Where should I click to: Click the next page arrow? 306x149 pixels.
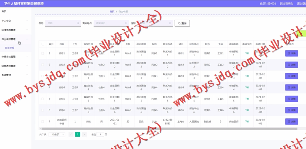[x=84, y=134]
